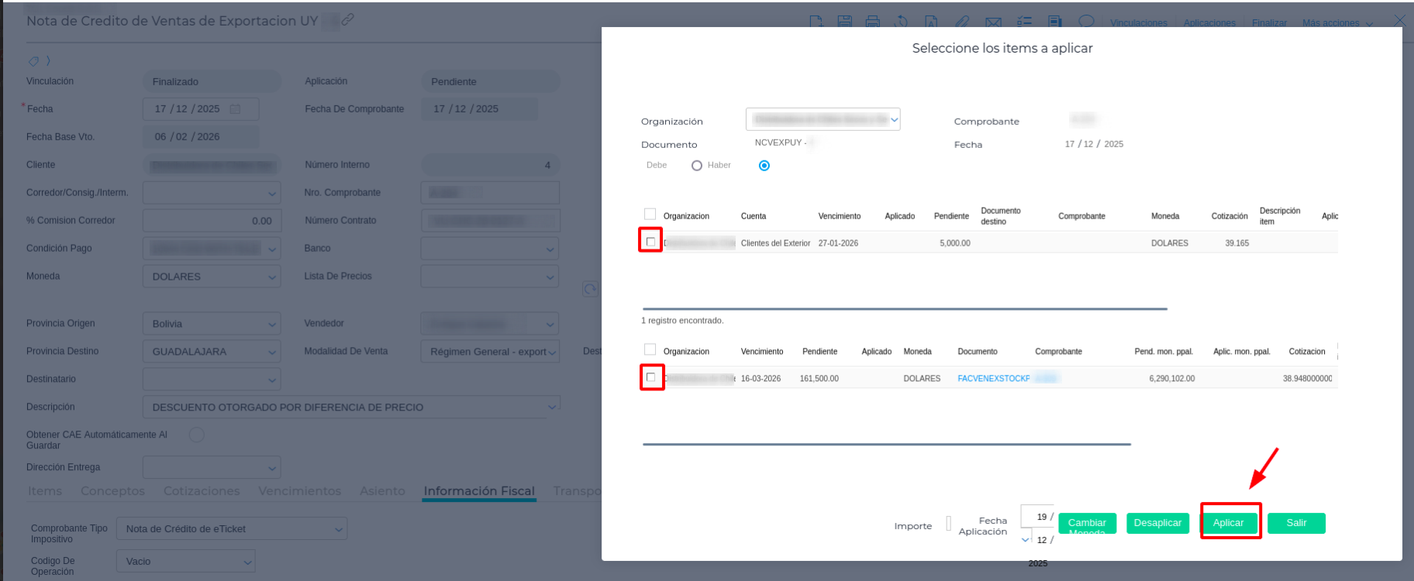Select the unchecked radio button beside Debe
This screenshot has height=581, width=1414.
[x=696, y=166]
